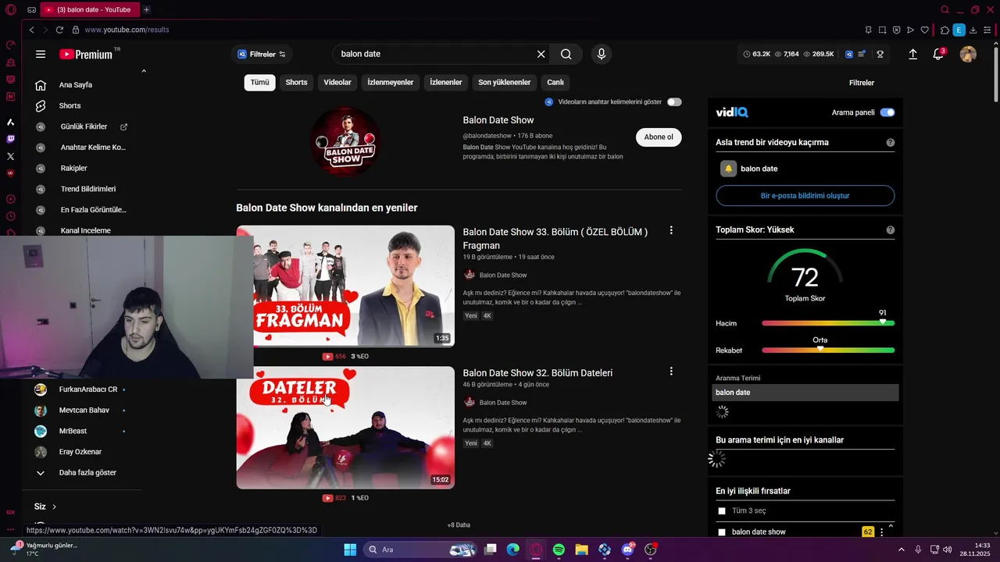Select the 'Shorts' filter chip
Image resolution: width=1000 pixels, height=562 pixels.
click(x=296, y=82)
